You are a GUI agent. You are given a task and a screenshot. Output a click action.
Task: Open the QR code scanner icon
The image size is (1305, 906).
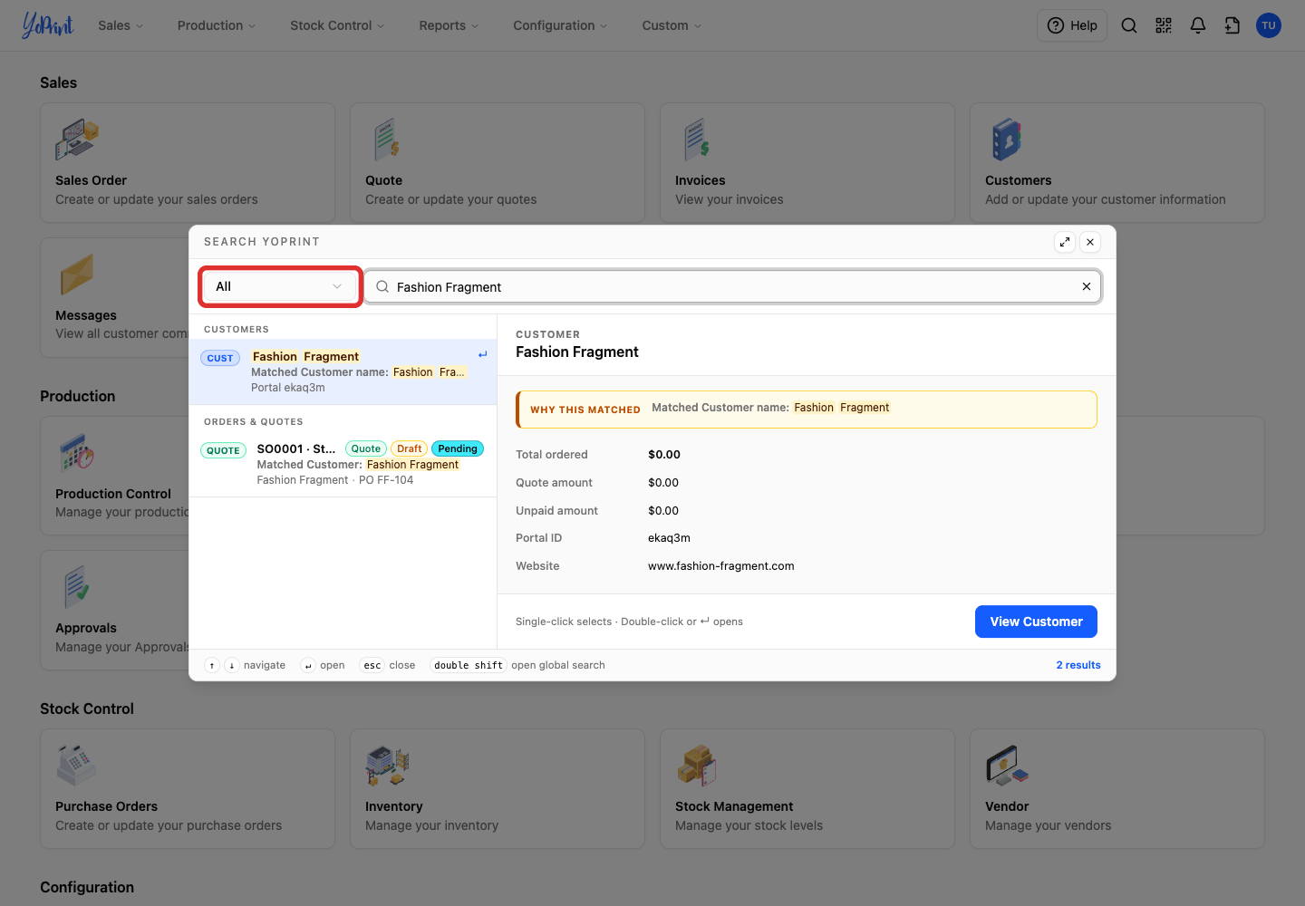pyautogui.click(x=1164, y=25)
